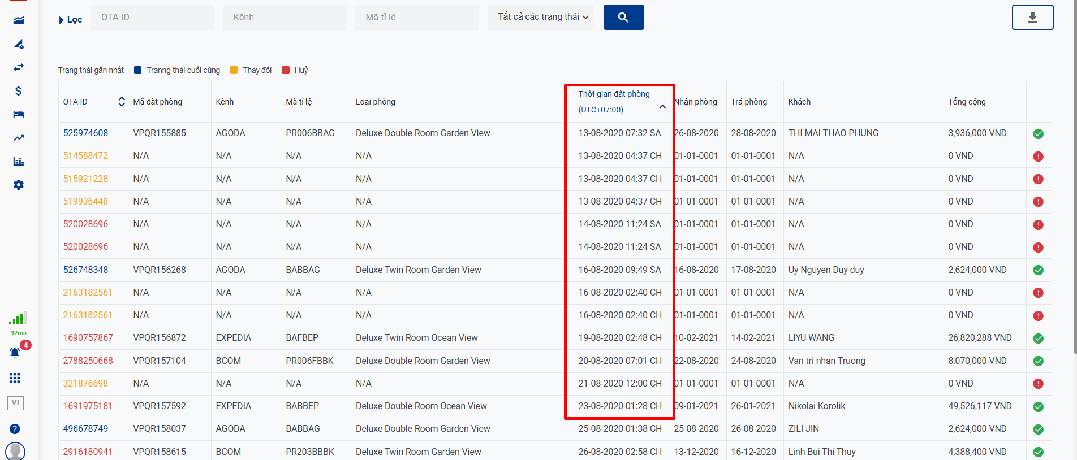Toggle the VI language switch
1077x460 pixels.
click(15, 403)
